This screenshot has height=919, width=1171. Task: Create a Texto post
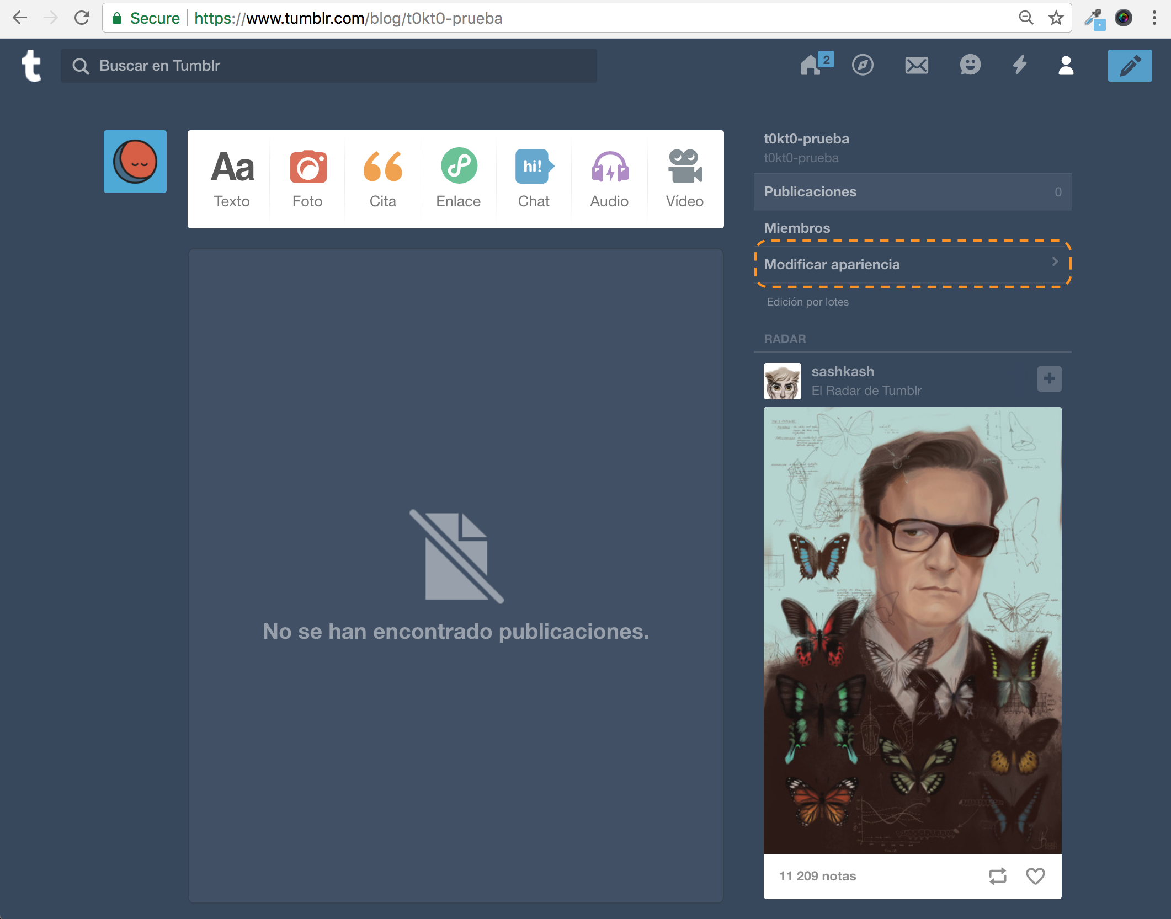(232, 179)
